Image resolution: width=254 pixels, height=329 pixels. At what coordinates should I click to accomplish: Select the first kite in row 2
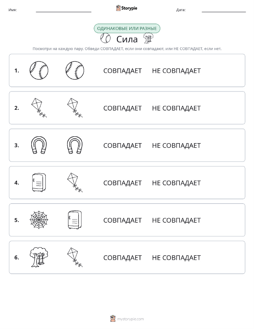39,108
